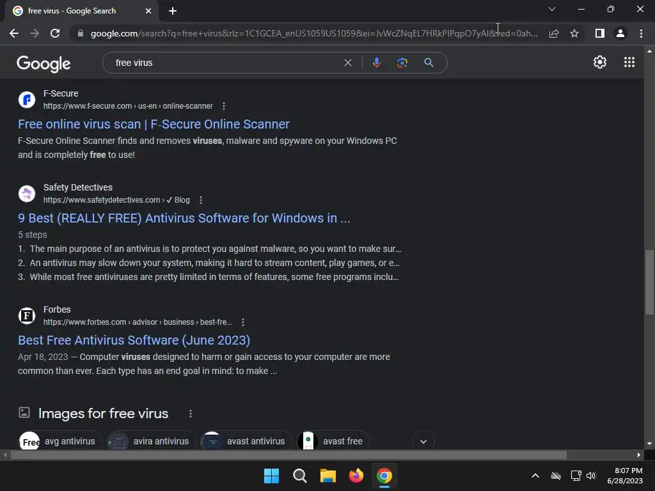Show hidden system tray icons
The image size is (655, 491).
coord(535,476)
